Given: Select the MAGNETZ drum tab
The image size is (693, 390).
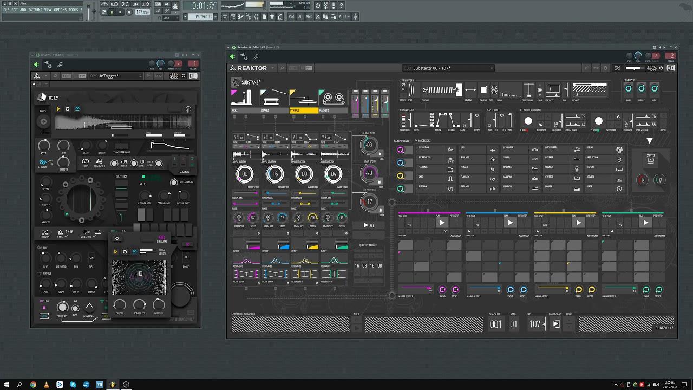Looking at the screenshot, I should pos(333,101).
